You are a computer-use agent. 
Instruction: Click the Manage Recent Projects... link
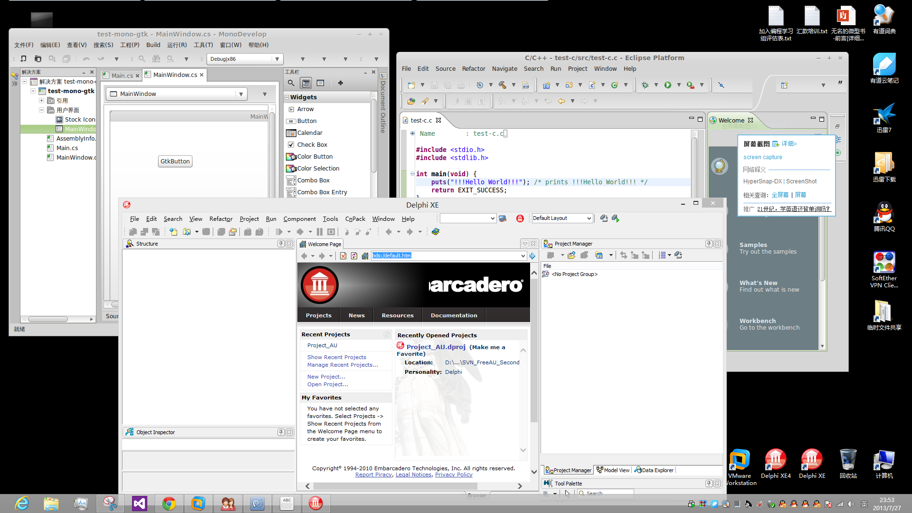pos(342,365)
